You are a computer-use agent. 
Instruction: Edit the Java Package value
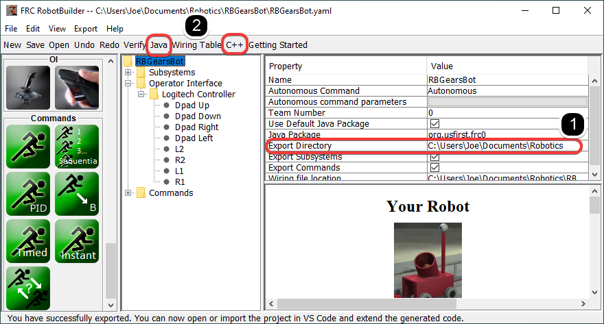pos(508,134)
